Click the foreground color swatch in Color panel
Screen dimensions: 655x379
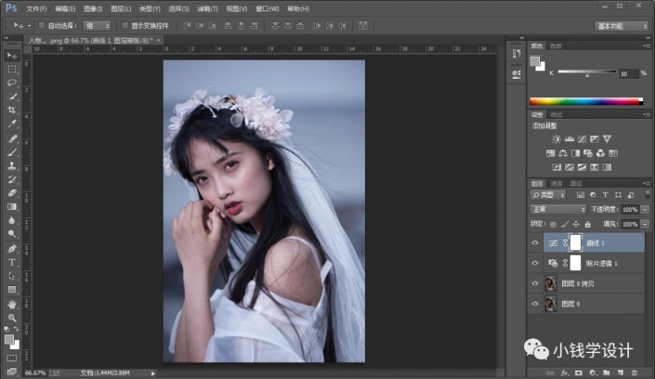click(x=535, y=61)
